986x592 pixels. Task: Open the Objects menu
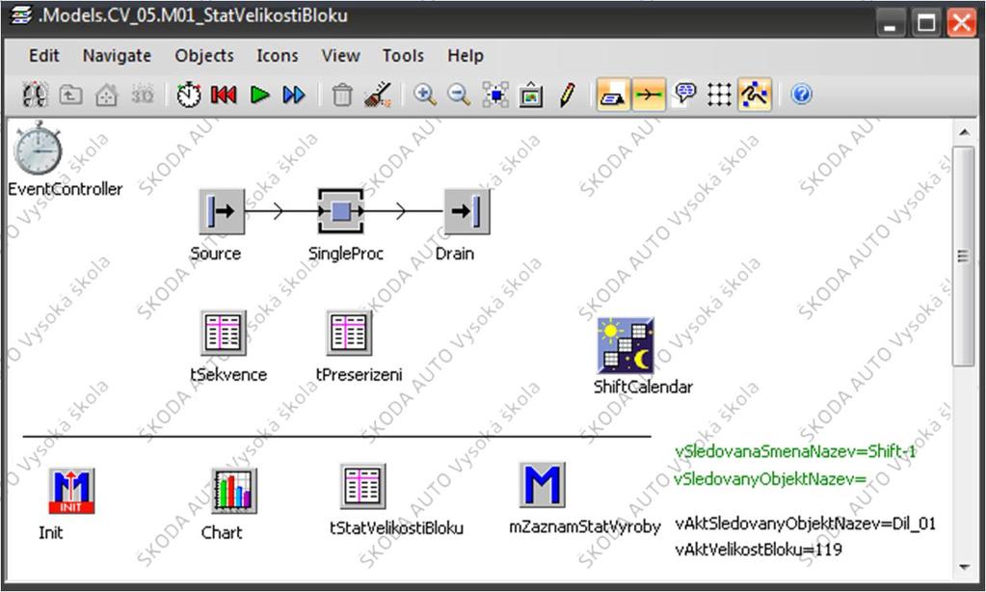click(204, 56)
